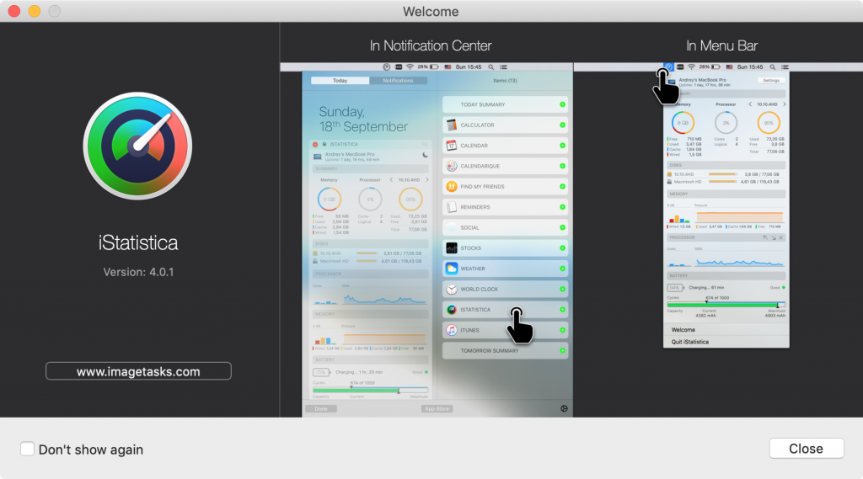Click the previous-disk chevron in the Notification Center preview
This screenshot has width=863, height=479.
coord(391,180)
